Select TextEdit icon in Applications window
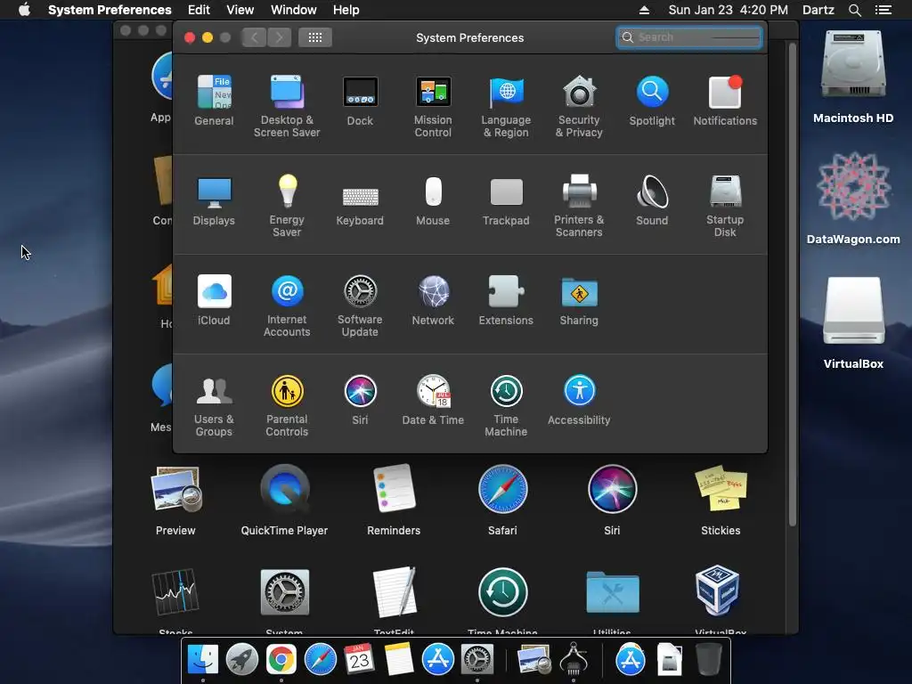 point(395,591)
